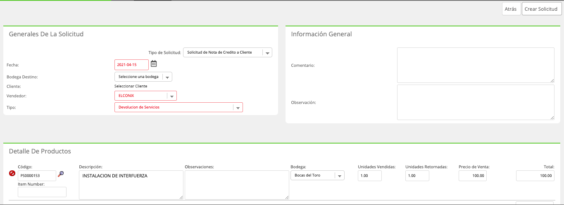
Task: Open Bocas del Toro bodega dropdown
Action: (317, 175)
